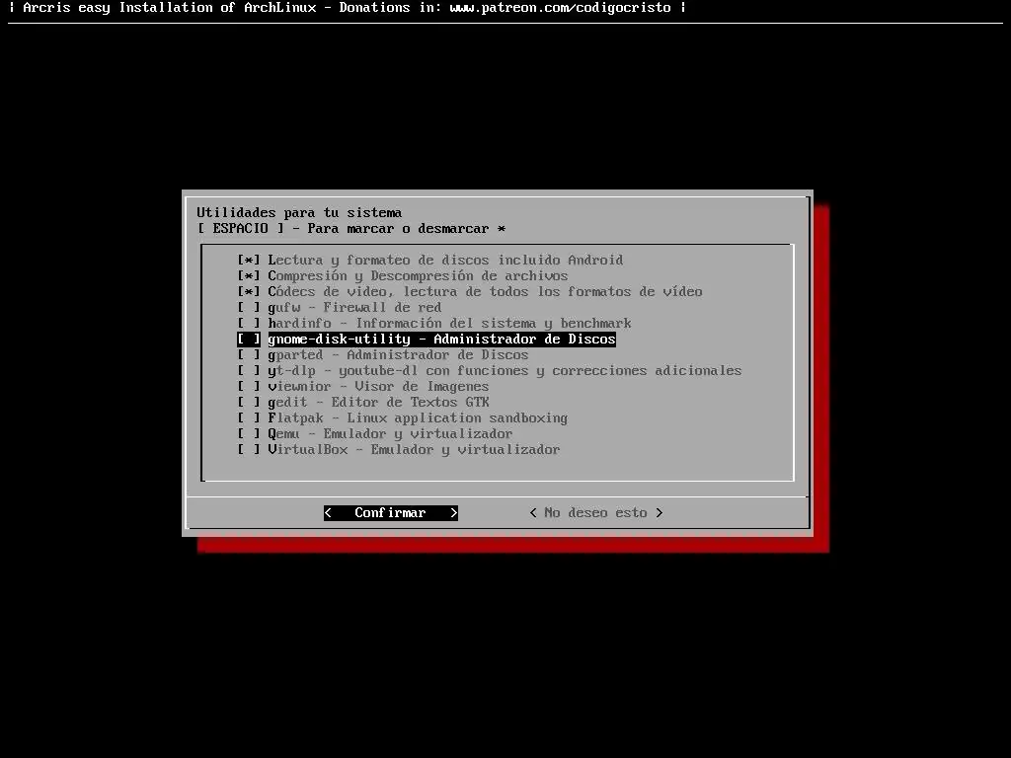The width and height of the screenshot is (1011, 758).
Task: Uncheck Compresión y Descompresión de archivos checkbox
Action: (x=249, y=276)
